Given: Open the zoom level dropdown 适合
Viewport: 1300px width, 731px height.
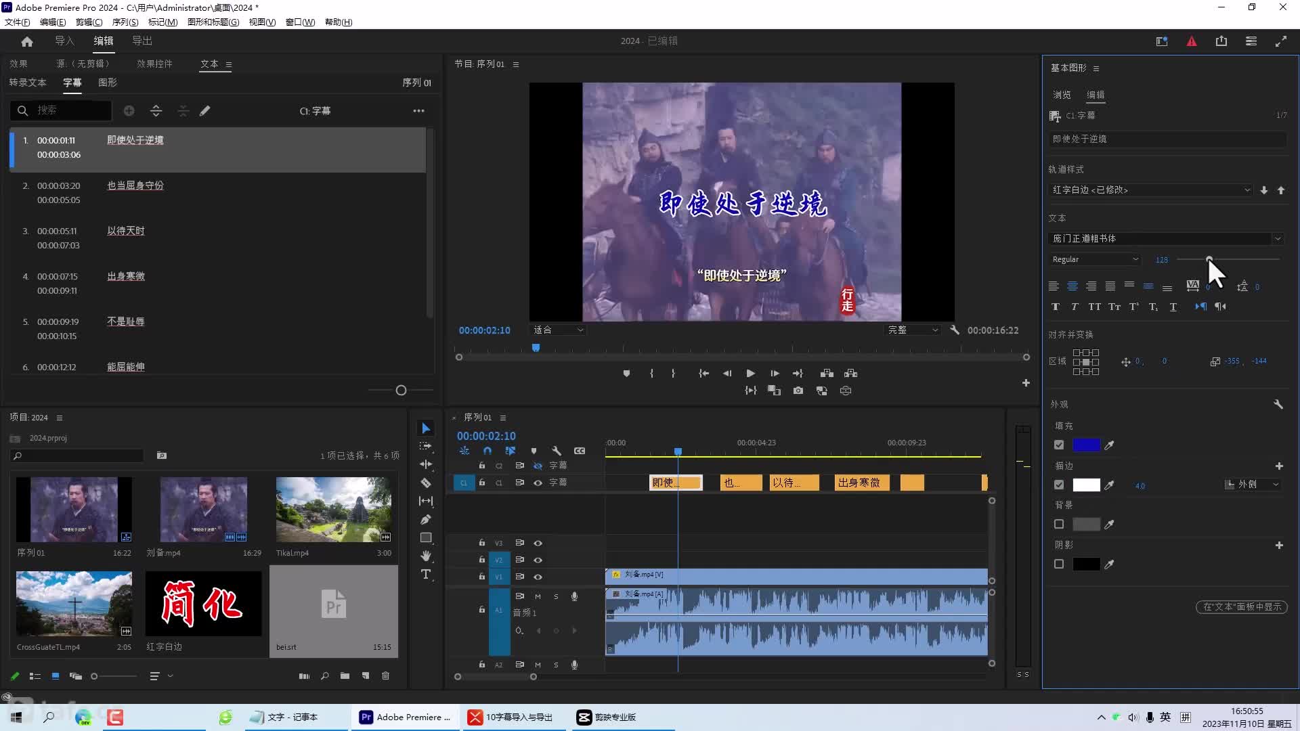Looking at the screenshot, I should 558,330.
